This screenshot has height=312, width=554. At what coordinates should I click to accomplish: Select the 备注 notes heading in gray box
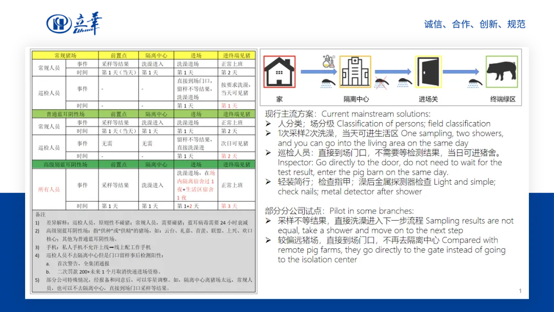pyautogui.click(x=41, y=213)
